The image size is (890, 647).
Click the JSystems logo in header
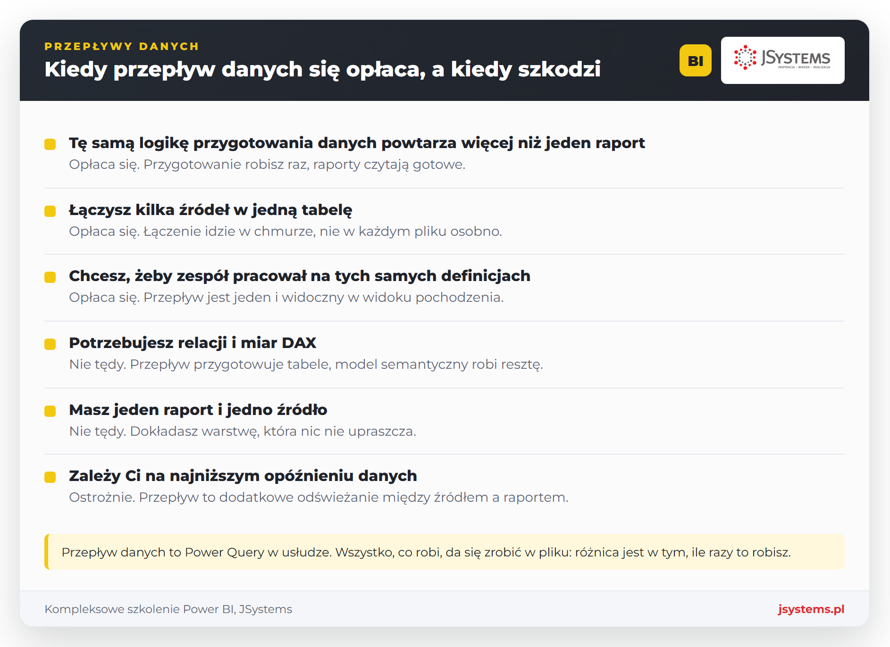(782, 60)
